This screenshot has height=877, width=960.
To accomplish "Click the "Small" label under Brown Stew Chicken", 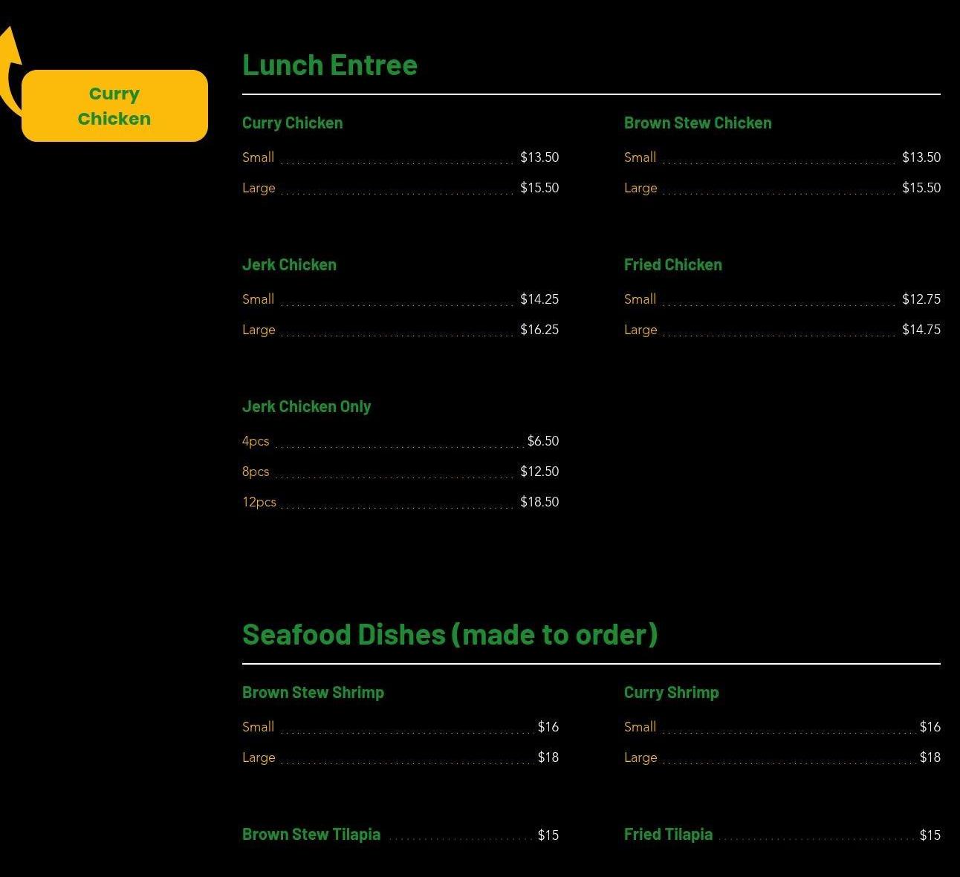I will click(640, 157).
